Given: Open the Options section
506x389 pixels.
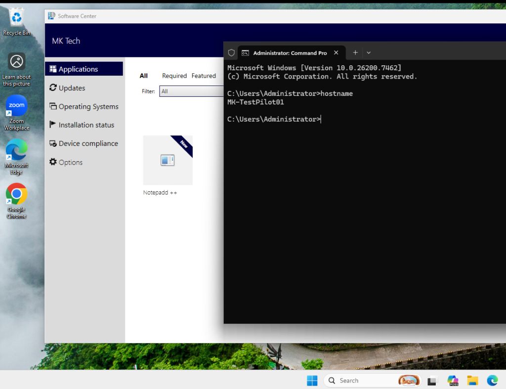Looking at the screenshot, I should point(70,162).
